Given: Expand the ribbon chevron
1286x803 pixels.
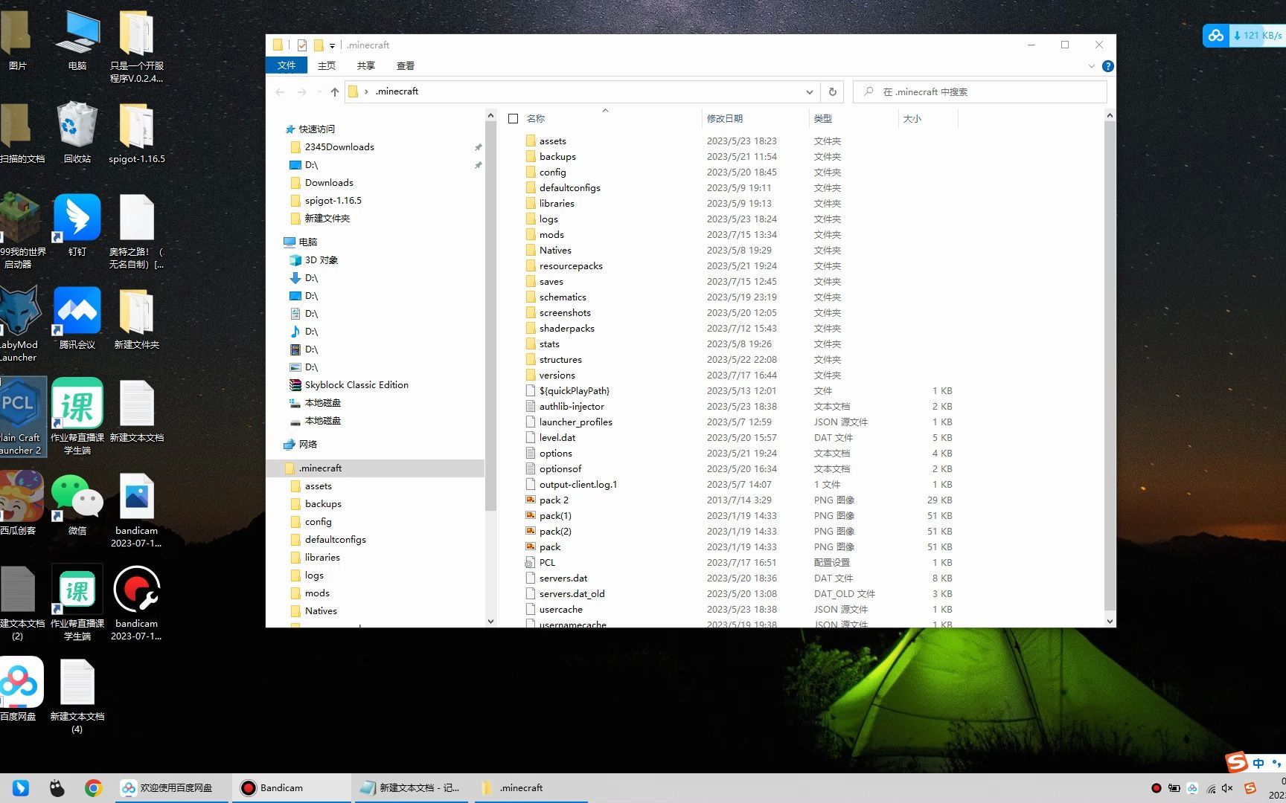Looking at the screenshot, I should coord(1092,66).
